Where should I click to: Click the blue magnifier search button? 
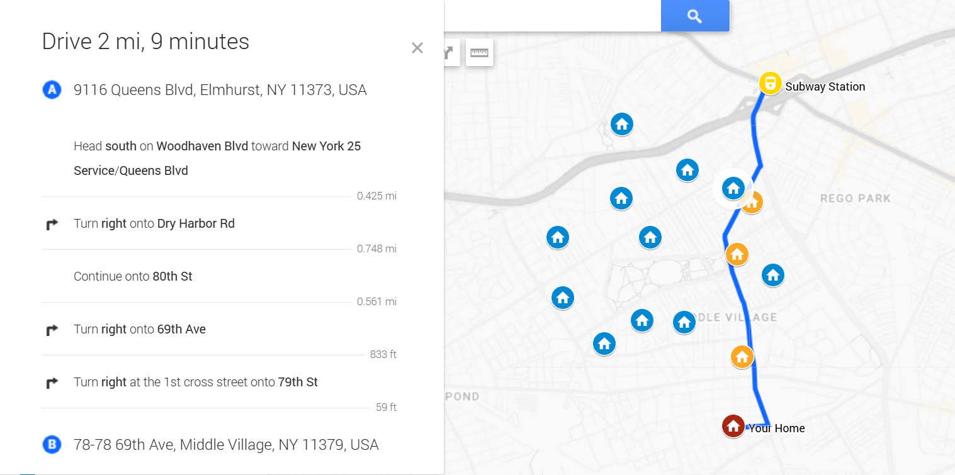click(694, 16)
